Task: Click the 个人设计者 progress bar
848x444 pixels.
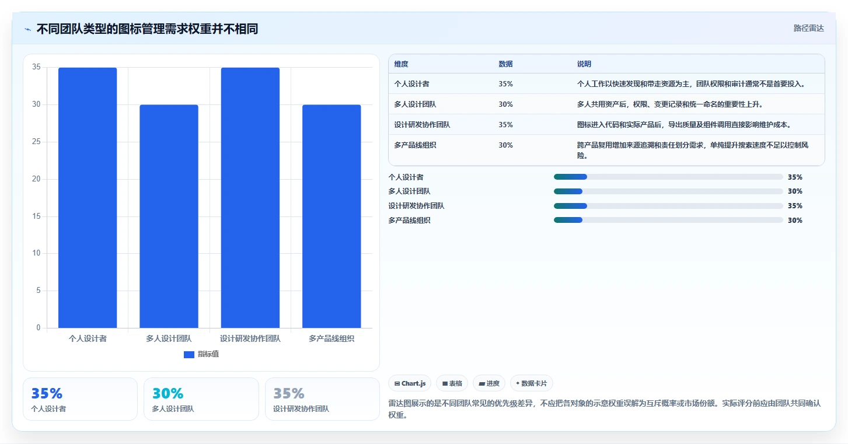Action: click(668, 177)
